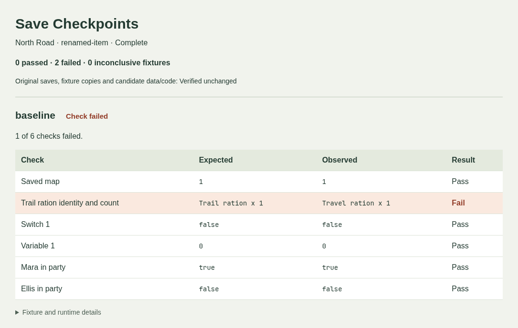Image resolution: width=518 pixels, height=328 pixels.
Task: Click the expected '0' for Variable 1
Action: click(201, 246)
